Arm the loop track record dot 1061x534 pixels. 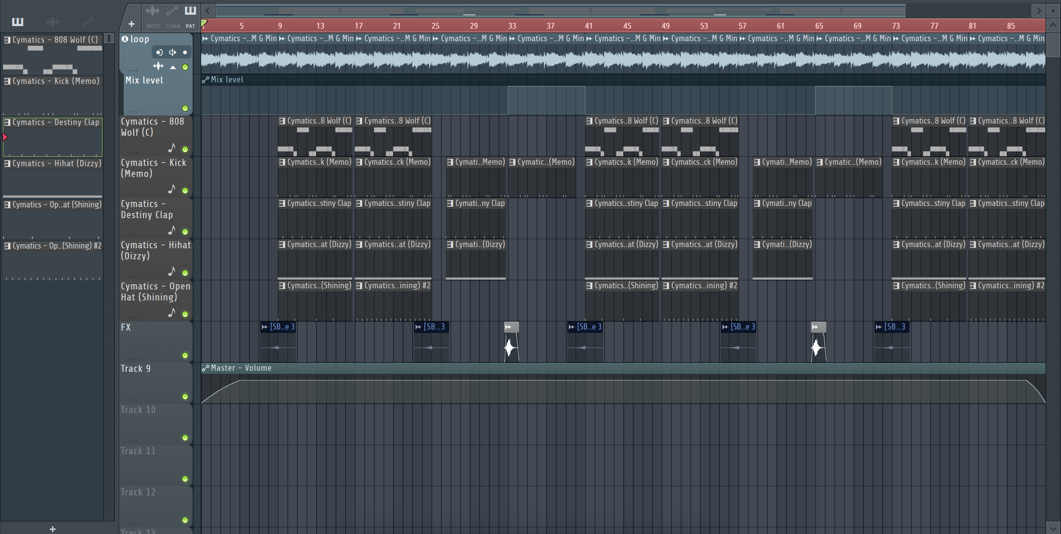pos(185,52)
